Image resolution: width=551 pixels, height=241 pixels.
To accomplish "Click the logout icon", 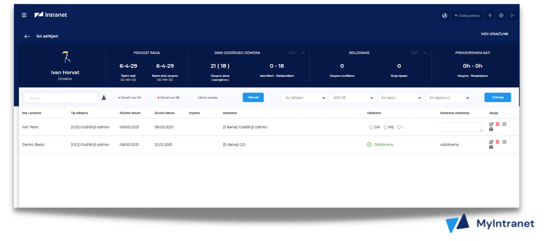I will coord(512,15).
